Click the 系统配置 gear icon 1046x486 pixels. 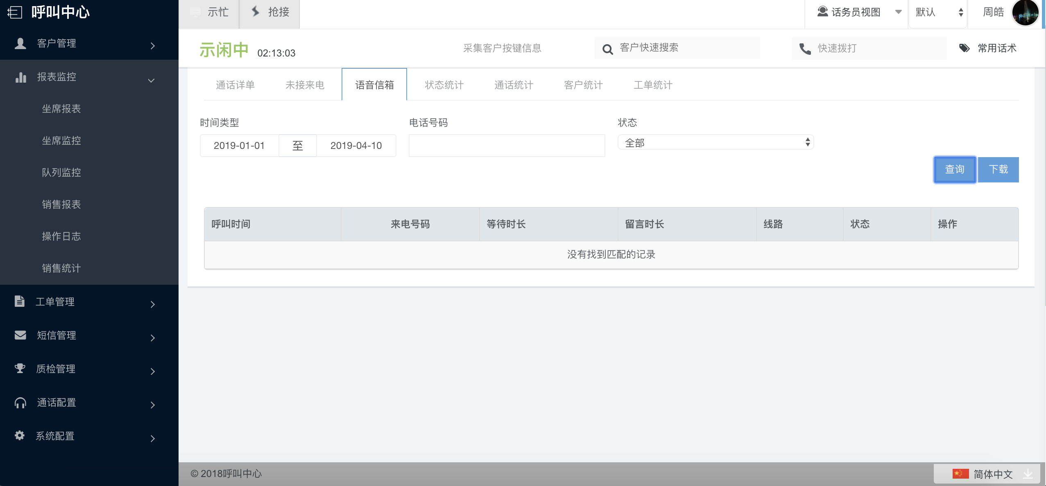click(x=20, y=435)
